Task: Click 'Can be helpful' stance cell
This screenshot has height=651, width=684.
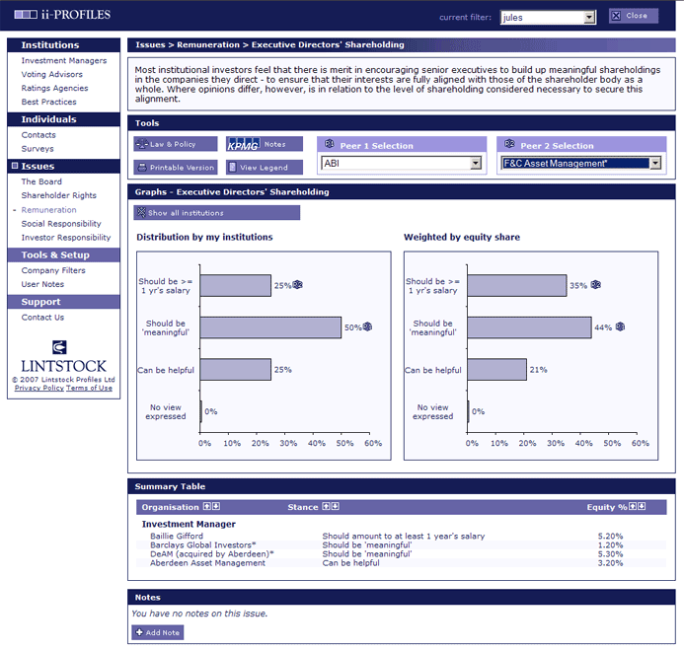Action: (350, 563)
